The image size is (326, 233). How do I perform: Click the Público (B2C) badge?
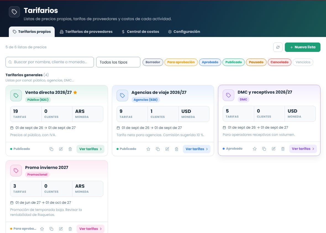click(x=38, y=100)
